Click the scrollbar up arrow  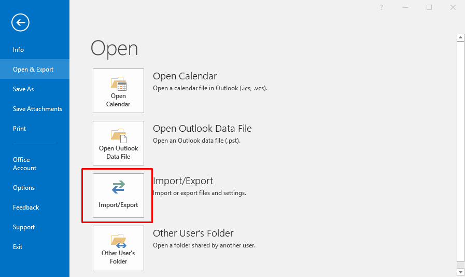pos(460,38)
